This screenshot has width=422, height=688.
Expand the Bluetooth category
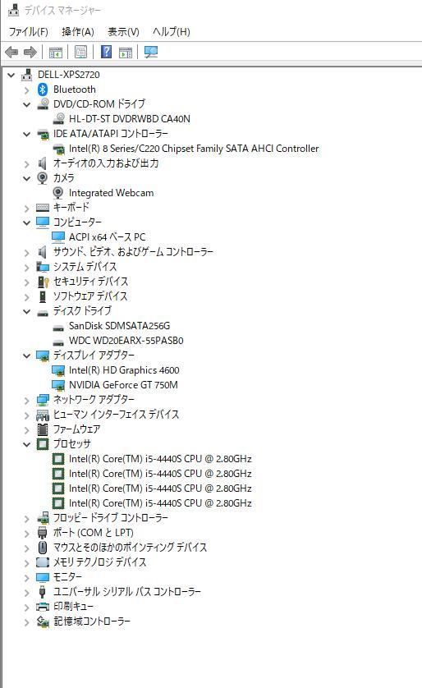point(27,90)
